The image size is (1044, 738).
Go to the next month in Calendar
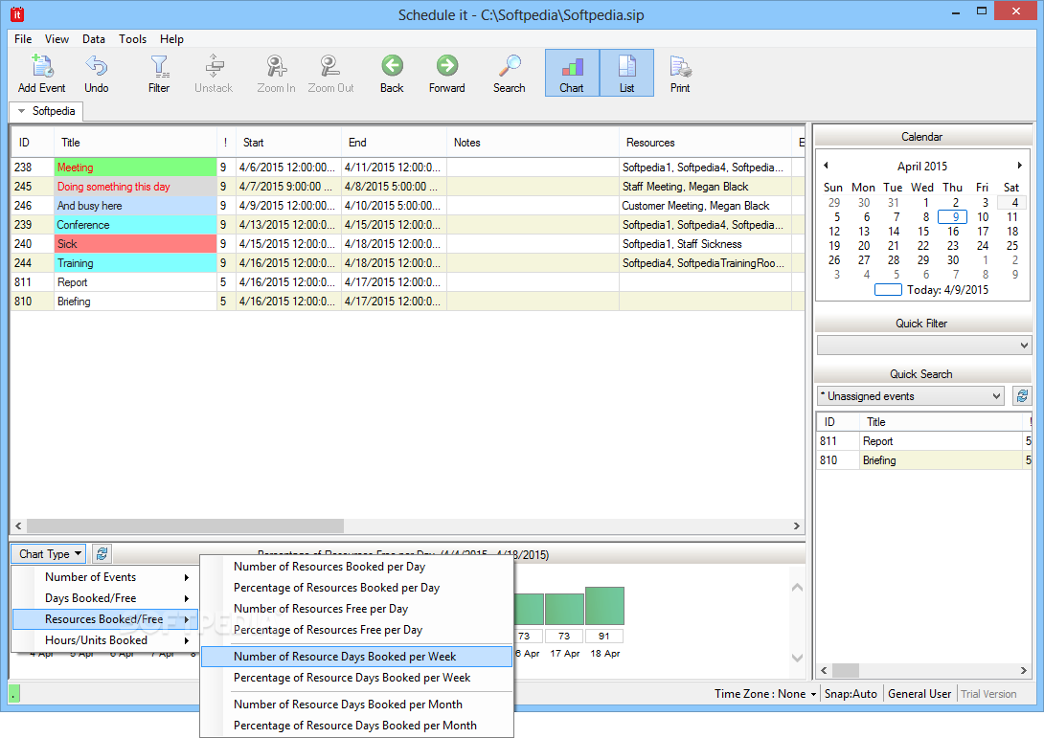click(x=1019, y=165)
